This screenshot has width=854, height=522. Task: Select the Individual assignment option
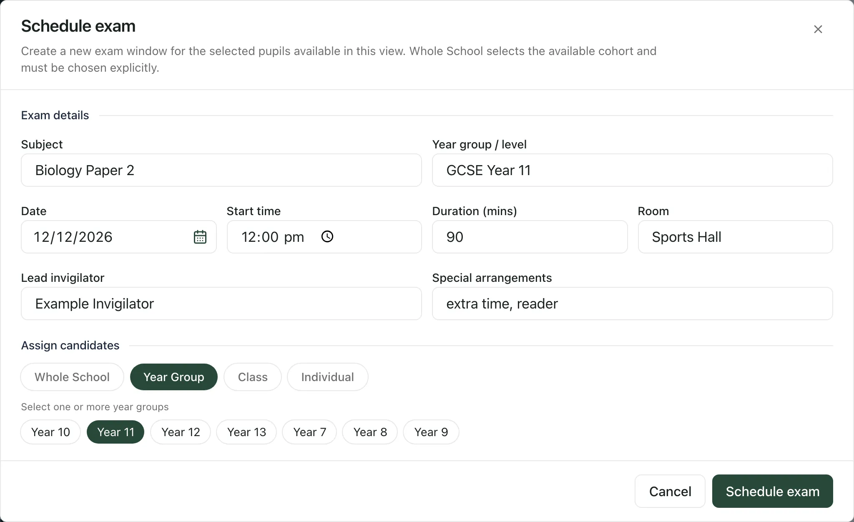coord(328,377)
